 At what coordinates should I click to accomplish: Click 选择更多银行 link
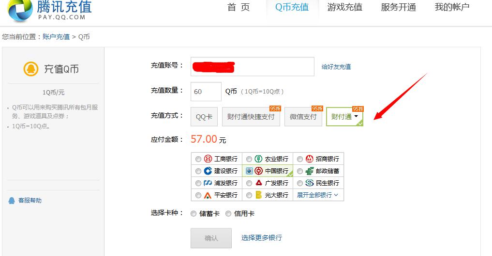[x=261, y=238]
